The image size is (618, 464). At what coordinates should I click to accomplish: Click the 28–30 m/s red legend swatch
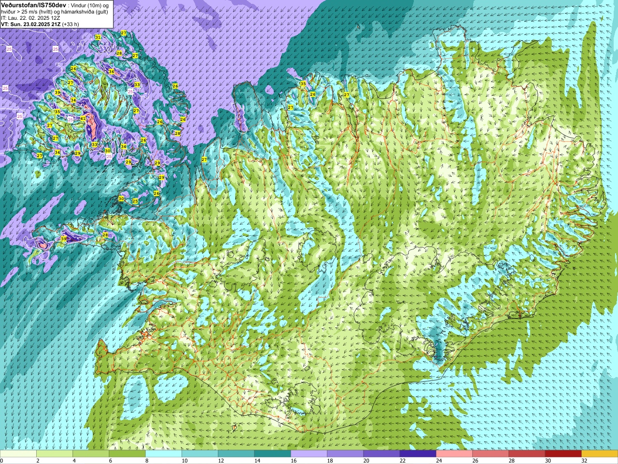(x=527, y=454)
